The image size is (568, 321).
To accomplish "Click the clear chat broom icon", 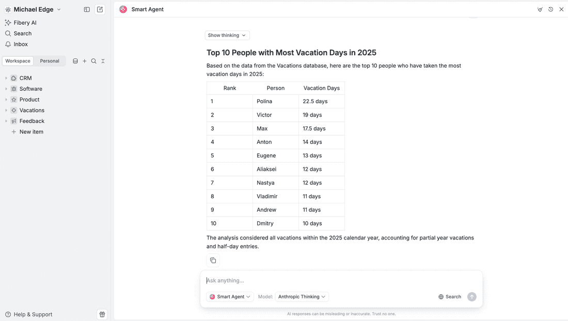I will point(540,9).
